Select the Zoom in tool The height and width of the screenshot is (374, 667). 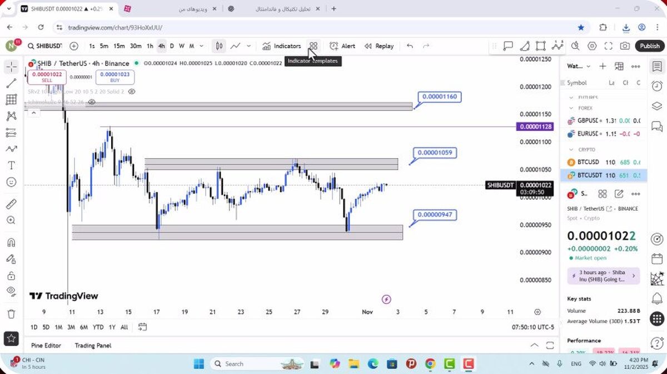[11, 220]
